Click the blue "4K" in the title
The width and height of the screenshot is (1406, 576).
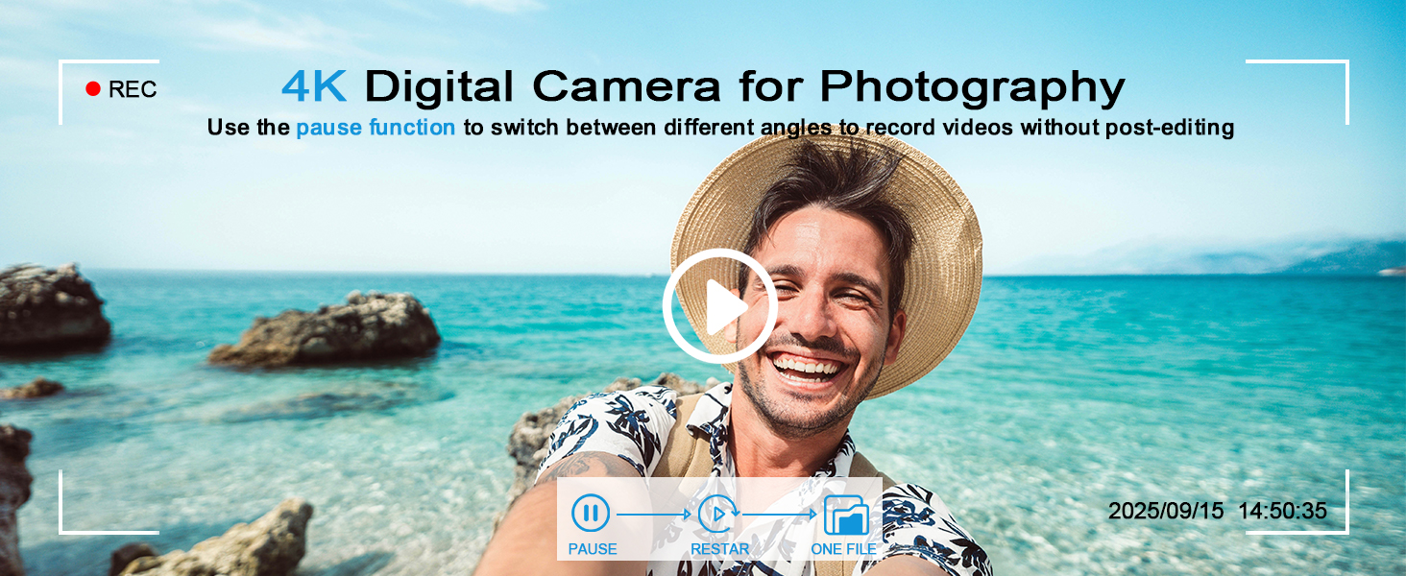pos(314,87)
